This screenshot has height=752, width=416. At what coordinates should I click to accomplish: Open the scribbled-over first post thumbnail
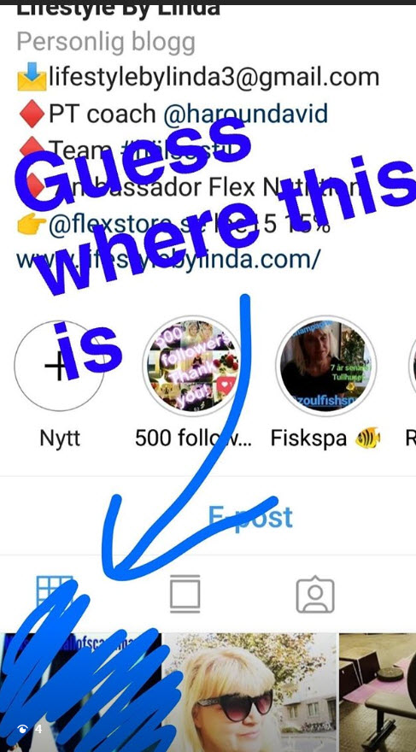pos(80,692)
